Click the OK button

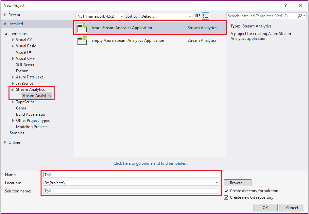265,207
